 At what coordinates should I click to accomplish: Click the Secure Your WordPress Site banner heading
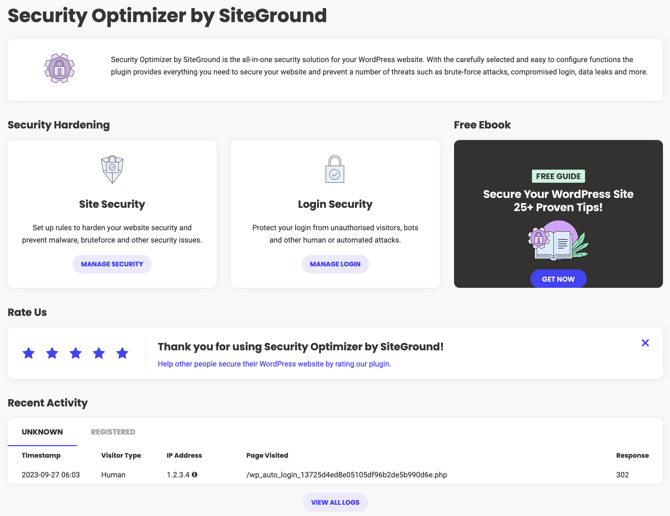558,200
